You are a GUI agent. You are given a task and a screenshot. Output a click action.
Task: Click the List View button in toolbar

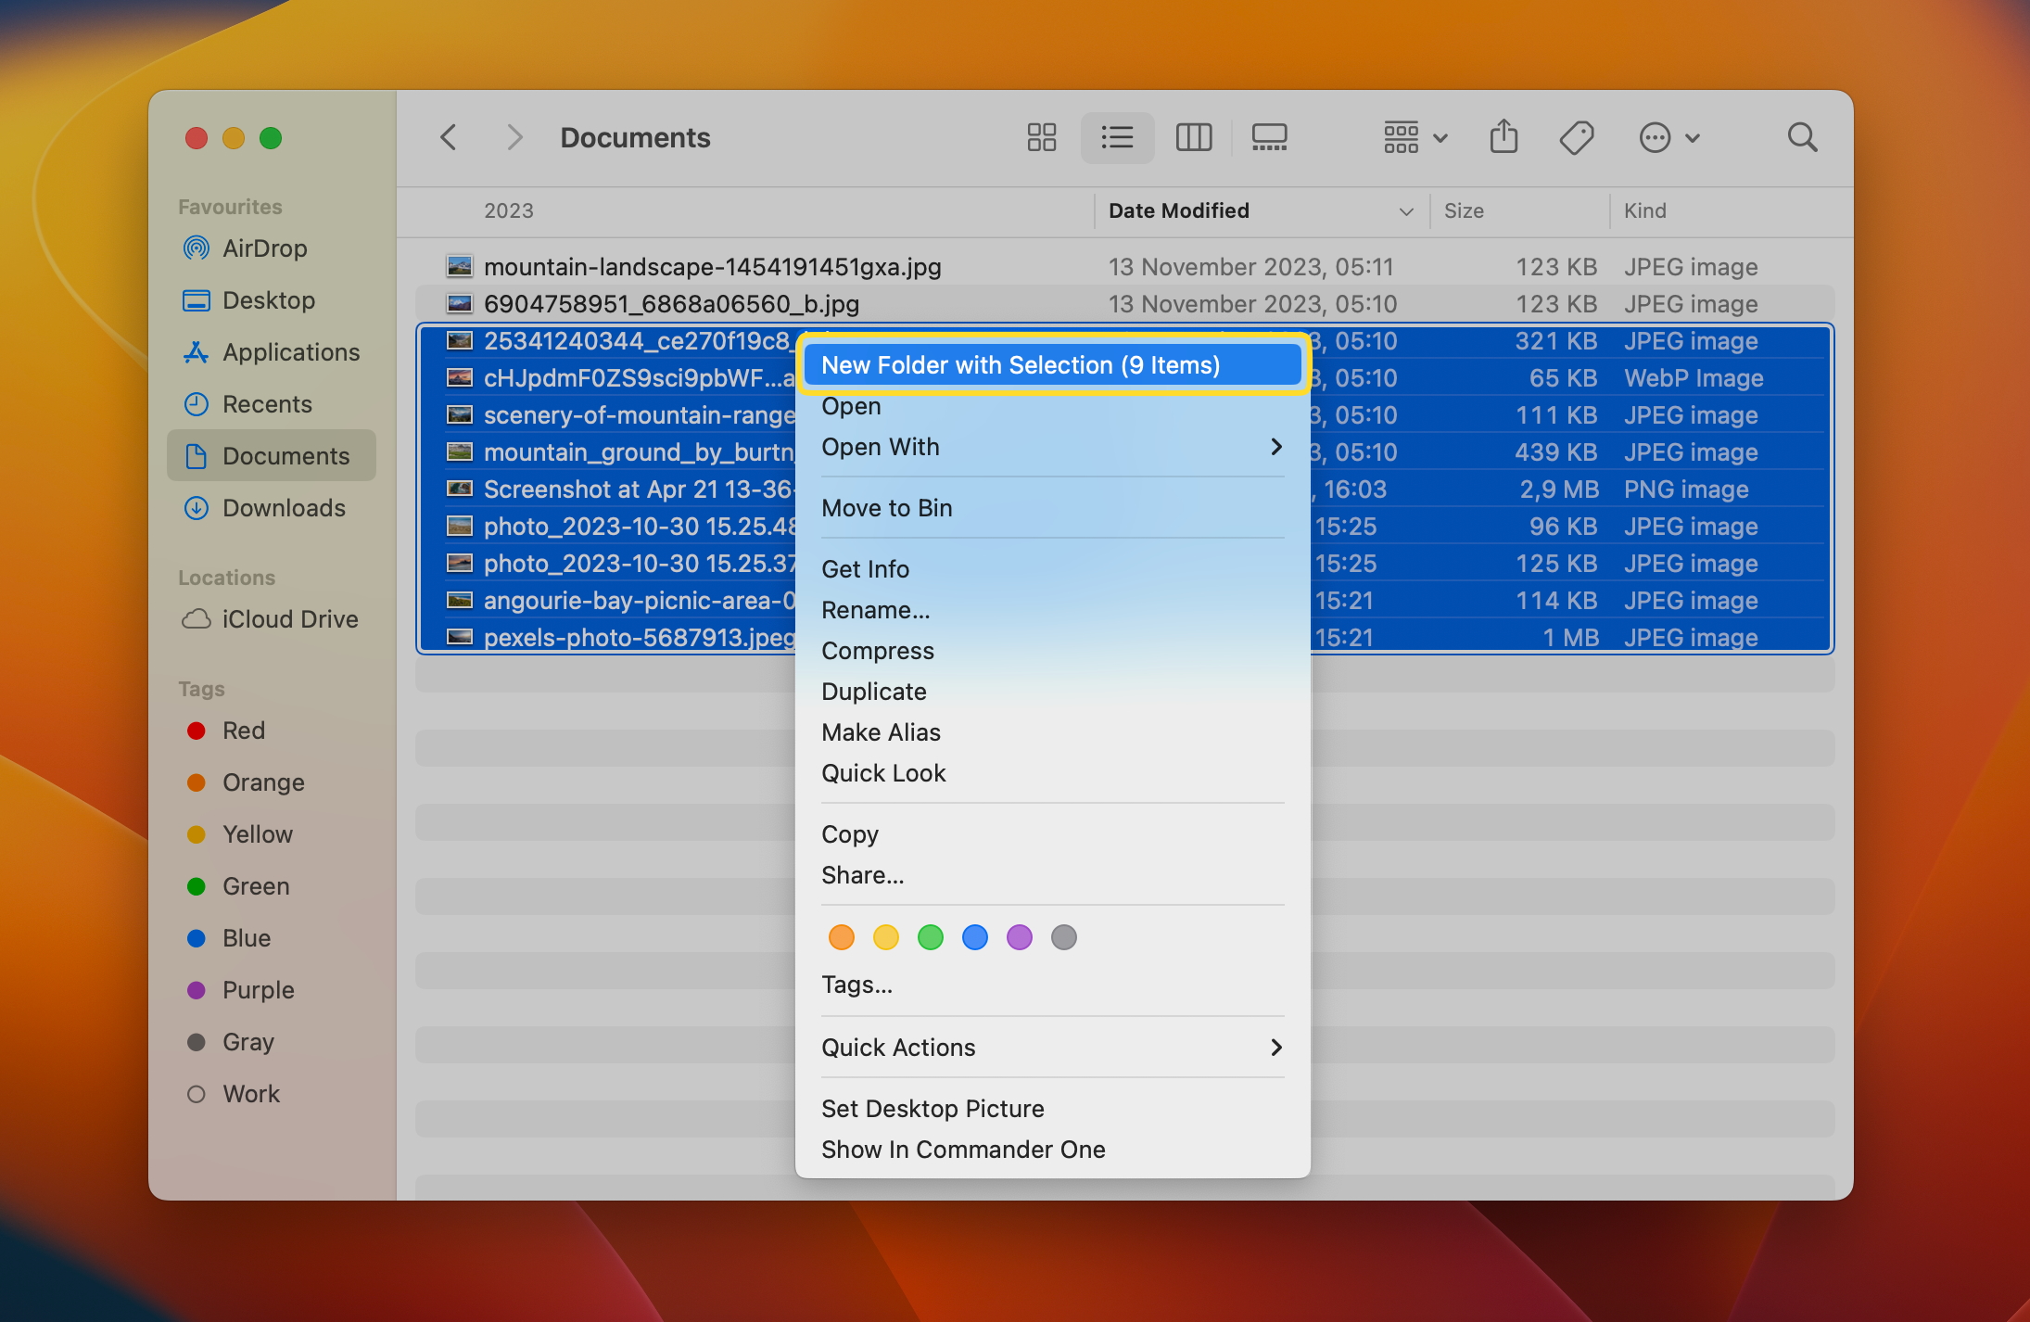click(x=1116, y=138)
